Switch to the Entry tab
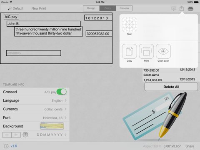200x150 pixels. (x=108, y=8)
